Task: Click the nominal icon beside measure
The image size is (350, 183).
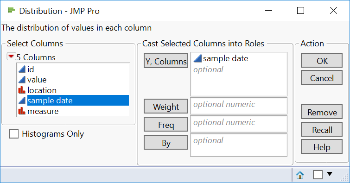Action: tap(22, 111)
